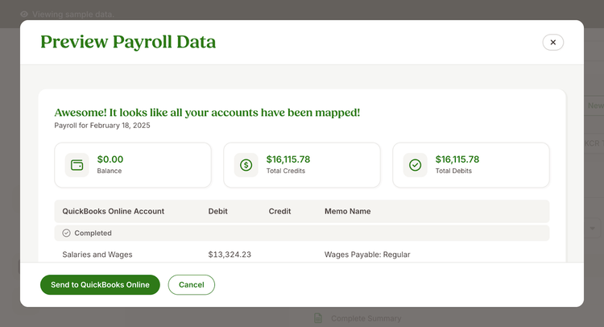Click the accounts have been mapped heading
The image size is (604, 327).
click(207, 113)
